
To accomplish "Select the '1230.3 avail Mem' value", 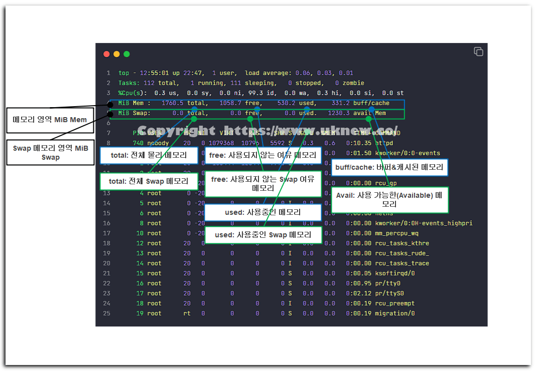I will (357, 113).
